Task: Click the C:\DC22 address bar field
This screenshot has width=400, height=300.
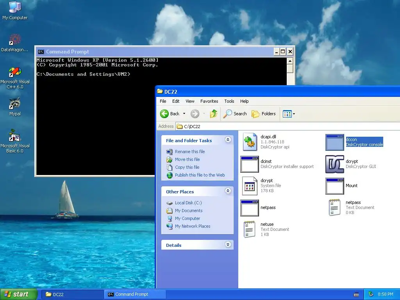Action: coord(288,126)
